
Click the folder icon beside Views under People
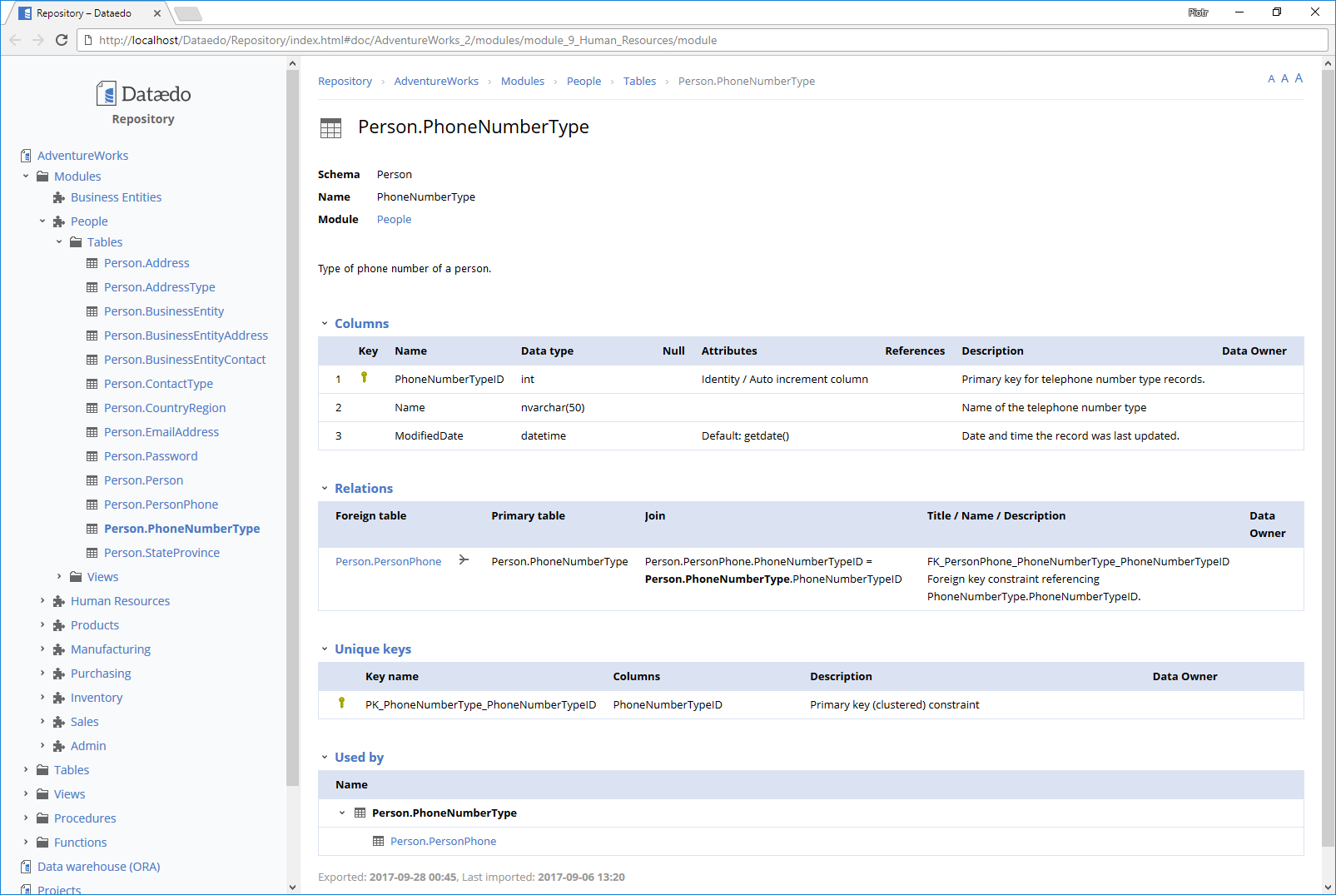(76, 577)
